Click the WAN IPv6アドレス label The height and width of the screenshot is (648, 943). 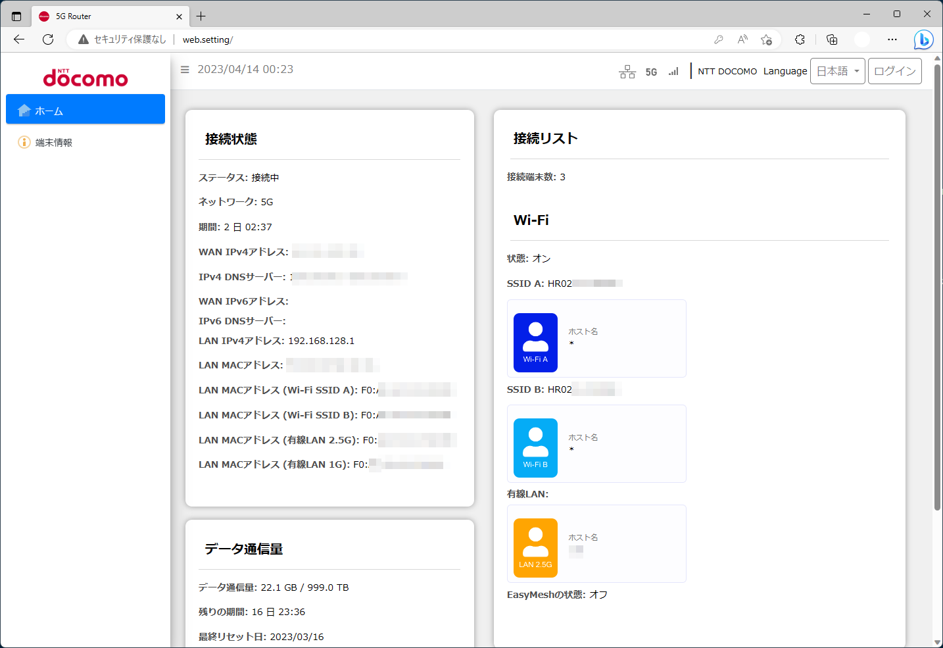coord(243,301)
